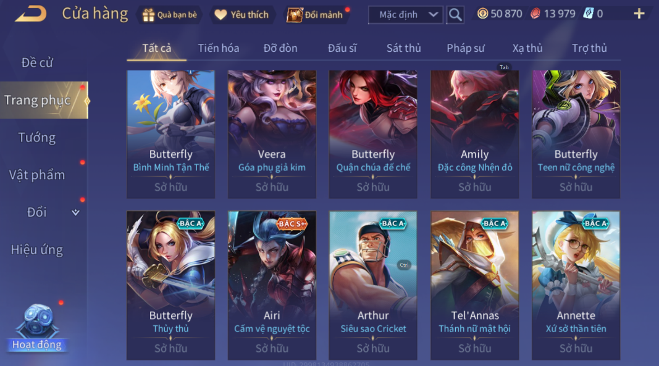The width and height of the screenshot is (659, 366).
Task: Open the Hoạt động activity icon
Action: click(x=37, y=328)
